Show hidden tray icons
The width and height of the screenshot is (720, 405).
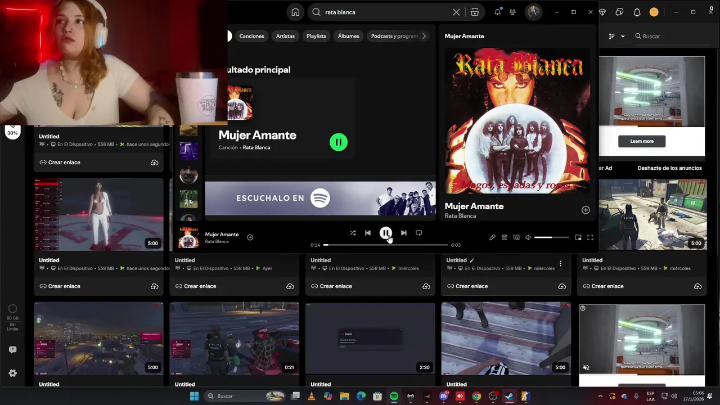[600, 396]
